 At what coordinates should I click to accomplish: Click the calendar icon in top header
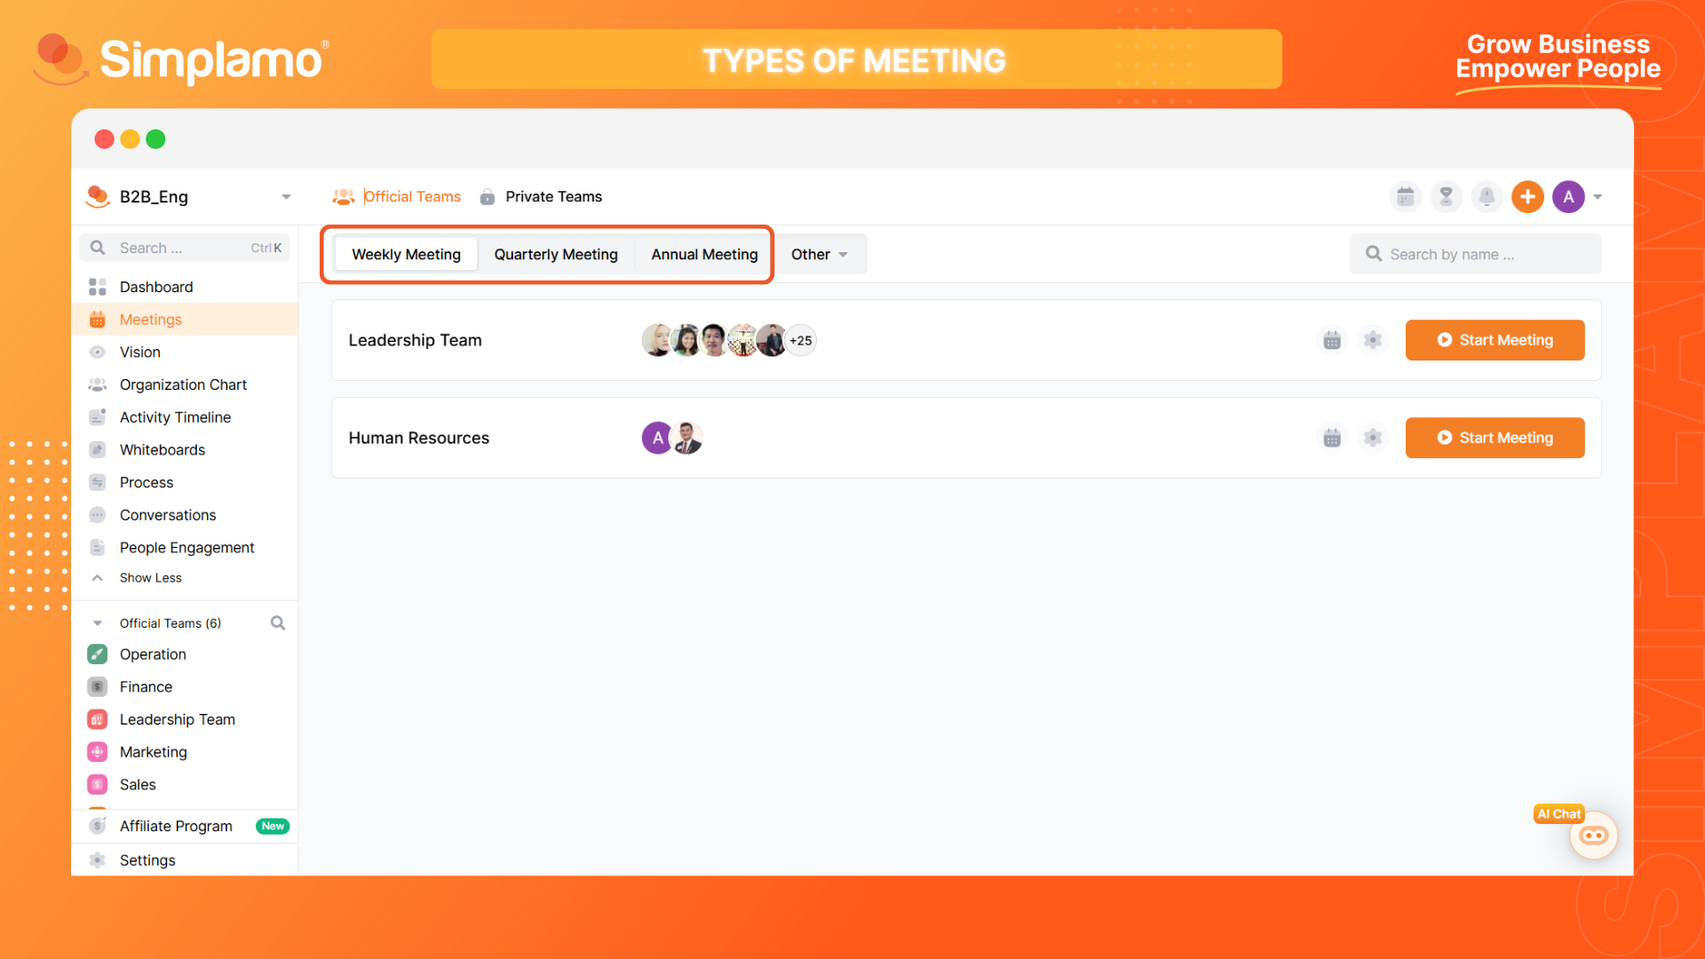(1405, 197)
